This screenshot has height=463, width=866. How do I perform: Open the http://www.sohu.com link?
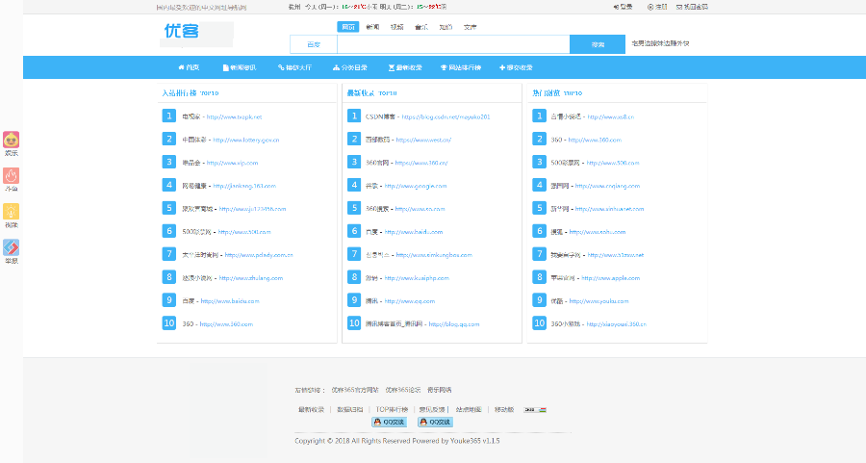click(x=598, y=233)
